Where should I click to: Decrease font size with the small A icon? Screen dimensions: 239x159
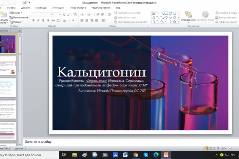click(x=68, y=15)
